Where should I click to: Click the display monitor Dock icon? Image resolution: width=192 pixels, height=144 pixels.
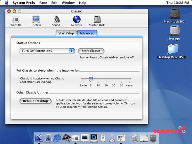(x=85, y=138)
